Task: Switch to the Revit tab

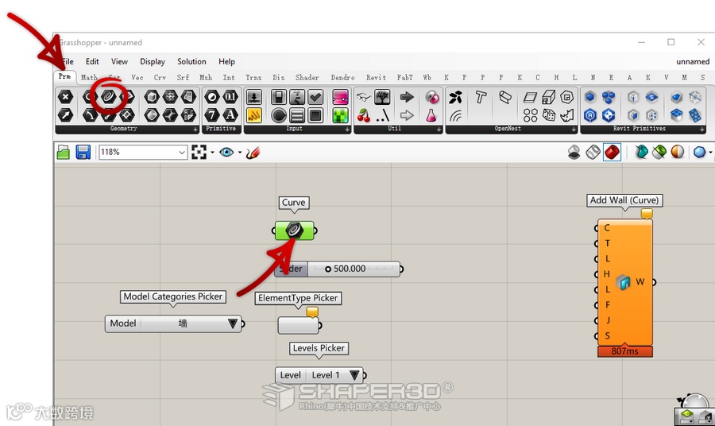Action: click(x=376, y=78)
